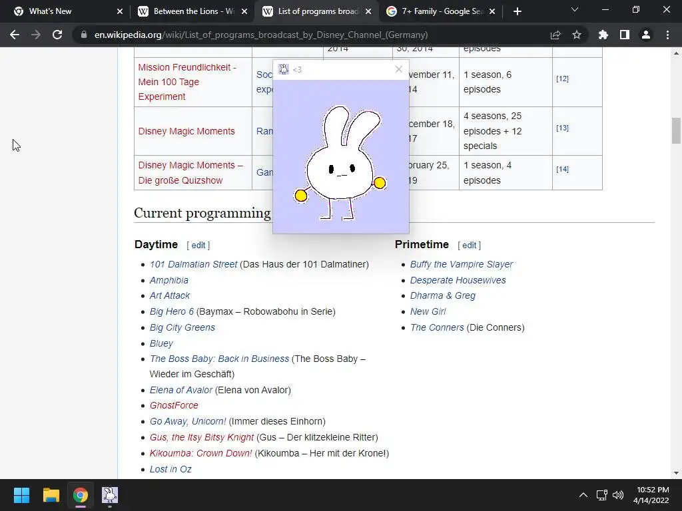
Task: Open The Boss Baby: Back in Business link
Action: [219, 359]
